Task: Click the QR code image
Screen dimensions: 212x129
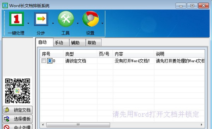Action: 18,91
